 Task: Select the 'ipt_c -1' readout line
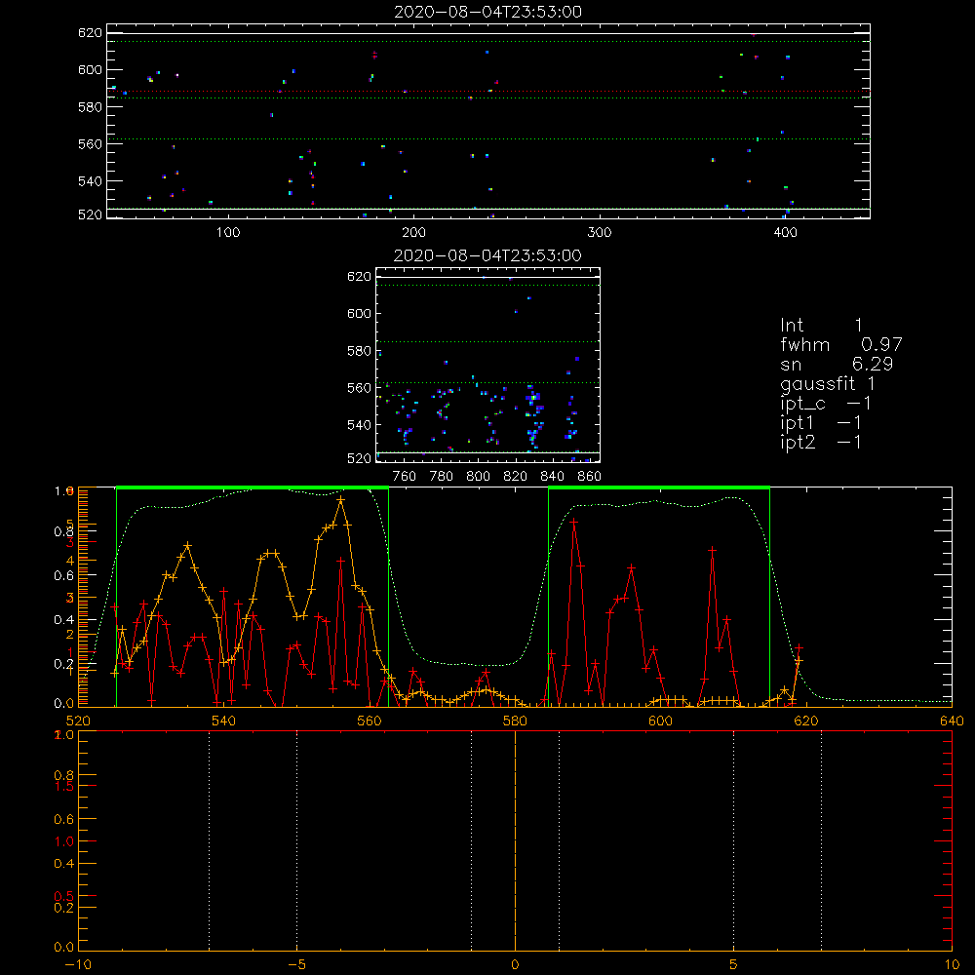825,404
